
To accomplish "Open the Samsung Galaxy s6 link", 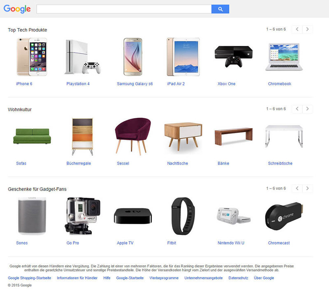I will click(x=135, y=84).
